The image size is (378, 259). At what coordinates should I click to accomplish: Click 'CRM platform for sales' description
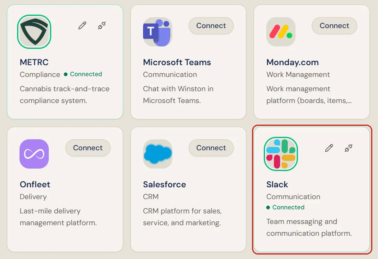[x=182, y=217]
